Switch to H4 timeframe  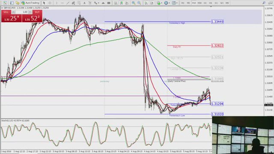(211, 3)
